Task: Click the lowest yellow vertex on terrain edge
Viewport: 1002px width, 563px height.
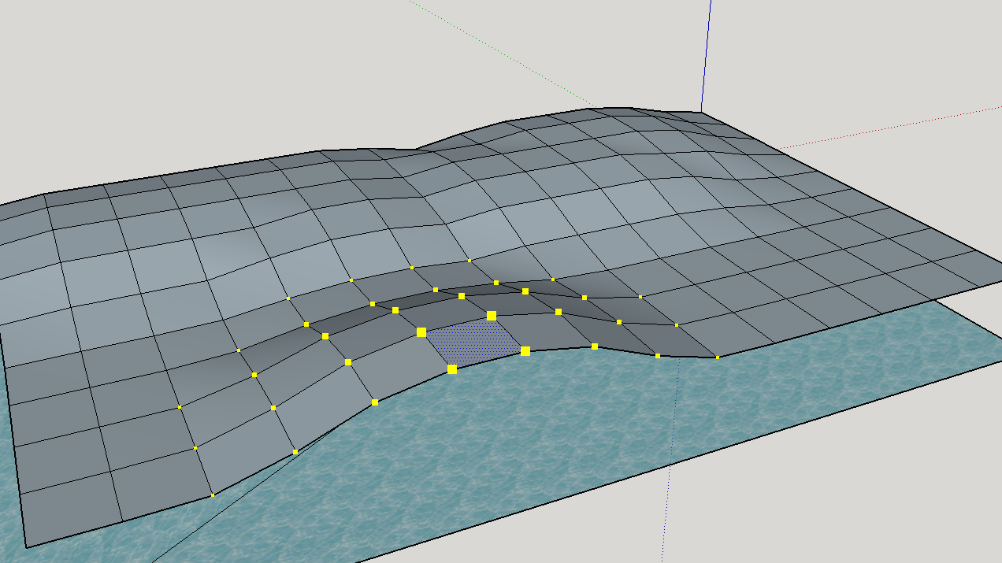Action: click(x=212, y=495)
